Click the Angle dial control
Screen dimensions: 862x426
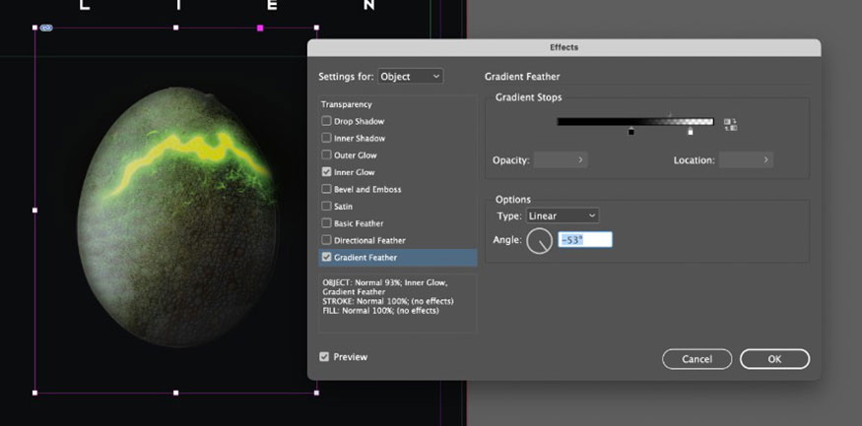pos(539,241)
